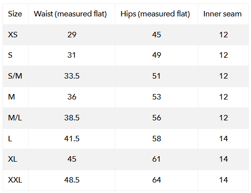The height and width of the screenshot is (193, 251).
Task: Select the XXL waist value 48.5
Action: [x=72, y=180]
